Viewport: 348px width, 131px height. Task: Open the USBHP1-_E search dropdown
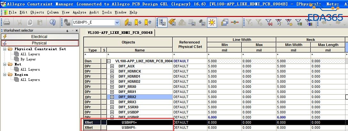[x=117, y=22]
